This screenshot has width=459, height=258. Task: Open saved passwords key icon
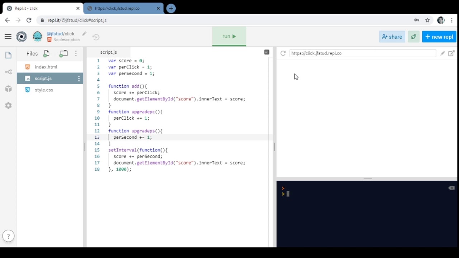[416, 20]
